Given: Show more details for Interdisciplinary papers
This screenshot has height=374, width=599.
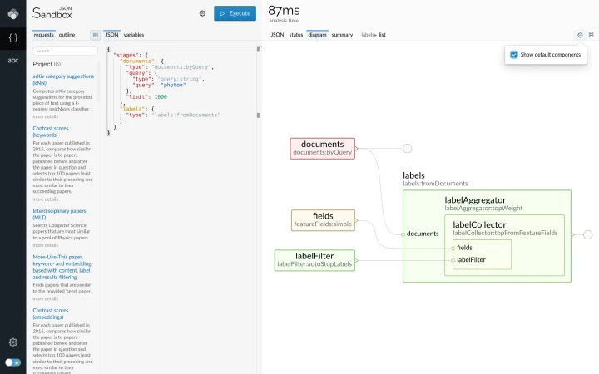Looking at the screenshot, I should coord(46,245).
